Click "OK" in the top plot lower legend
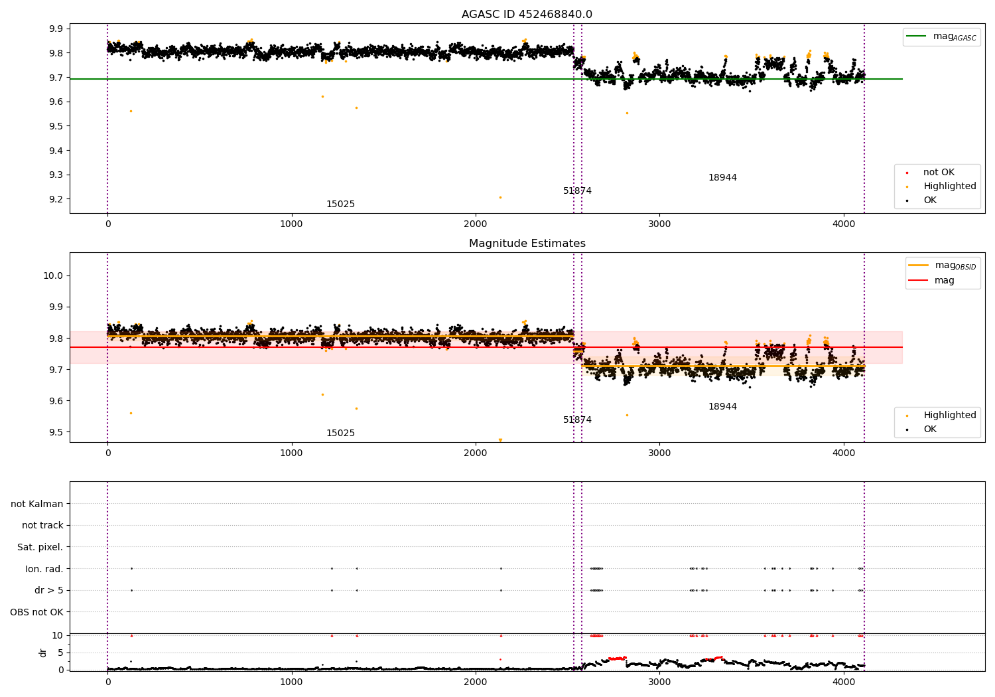 (x=930, y=200)
